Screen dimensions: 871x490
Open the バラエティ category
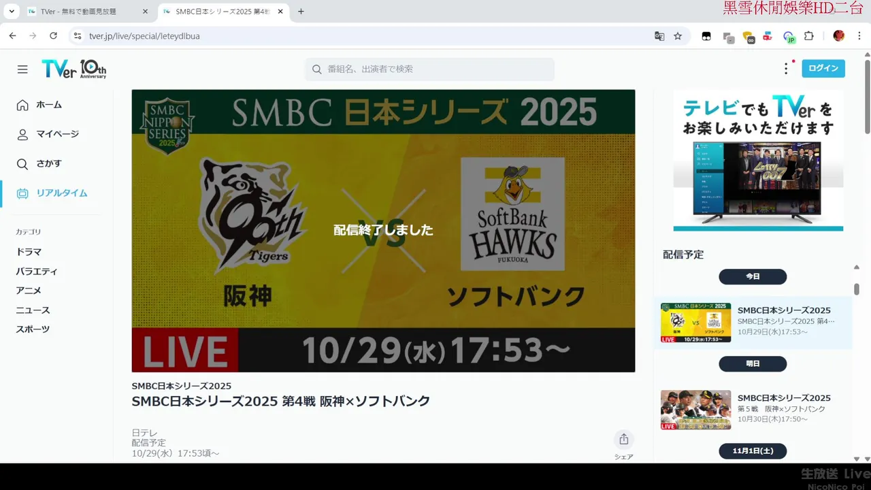37,272
